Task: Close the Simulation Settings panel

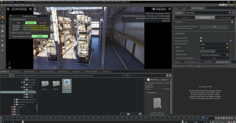Action: pos(48,16)
